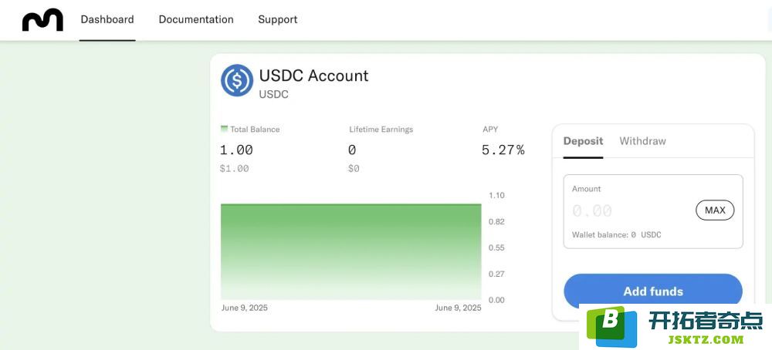Click the 1.10 chart axis label

click(x=496, y=195)
